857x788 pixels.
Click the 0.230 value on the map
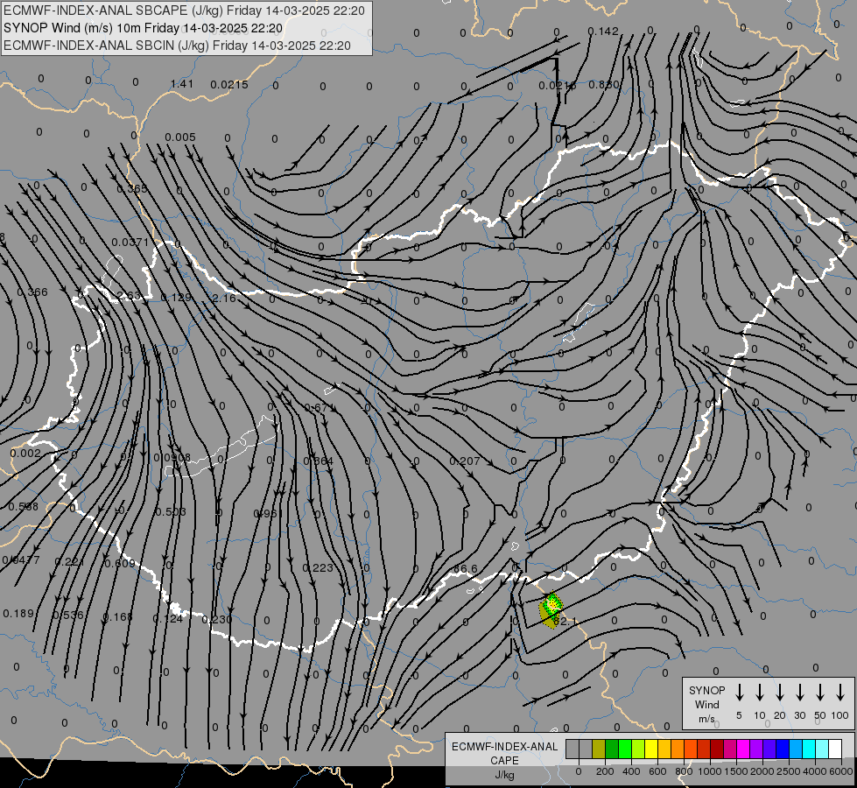pyautogui.click(x=217, y=619)
